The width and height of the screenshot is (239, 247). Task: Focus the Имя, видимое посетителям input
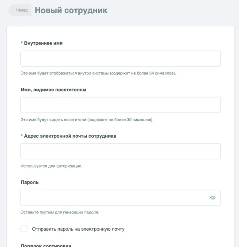click(x=120, y=105)
